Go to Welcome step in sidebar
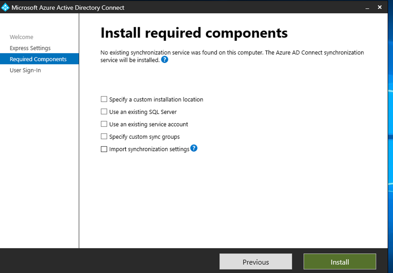 coord(21,37)
